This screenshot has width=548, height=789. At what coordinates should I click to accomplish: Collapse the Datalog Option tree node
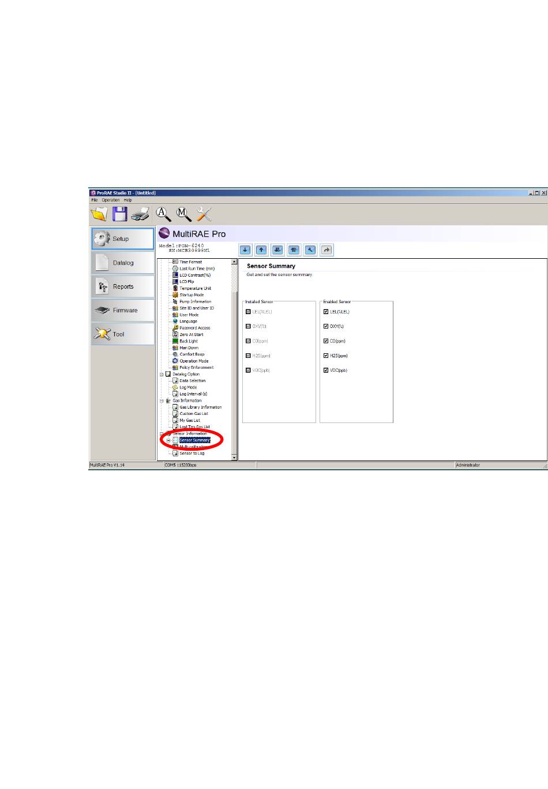pyautogui.click(x=162, y=374)
